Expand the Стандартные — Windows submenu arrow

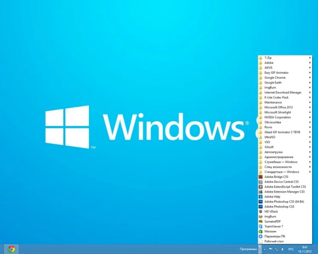(310, 172)
